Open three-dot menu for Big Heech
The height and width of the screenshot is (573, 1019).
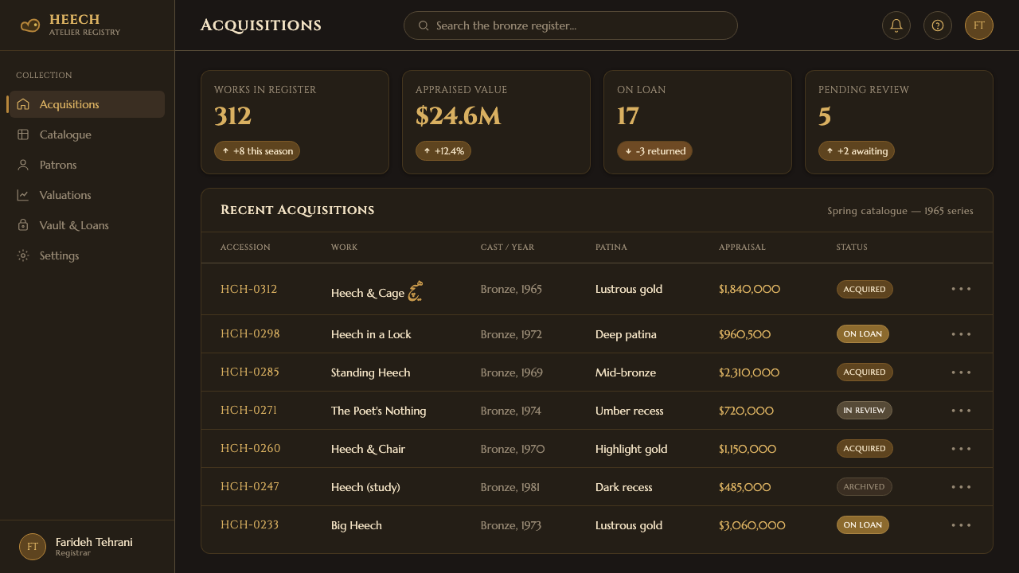961,525
